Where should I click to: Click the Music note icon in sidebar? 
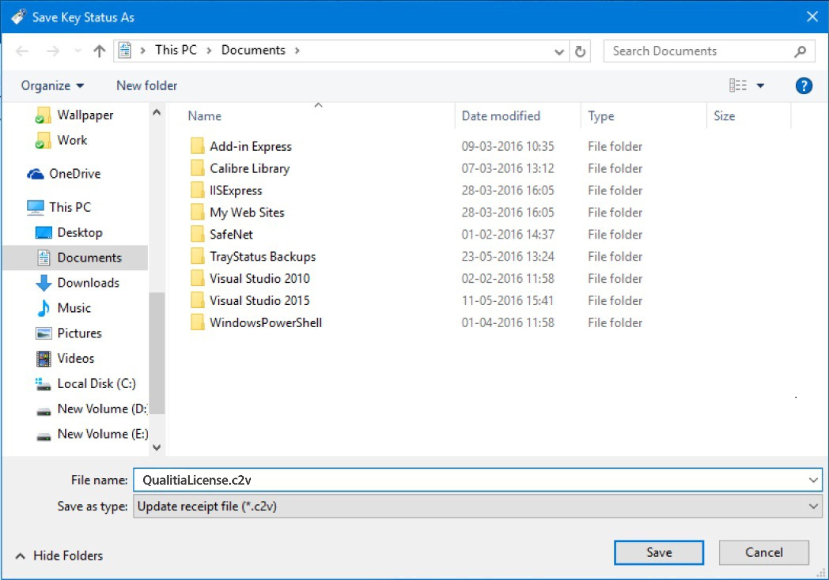(44, 308)
